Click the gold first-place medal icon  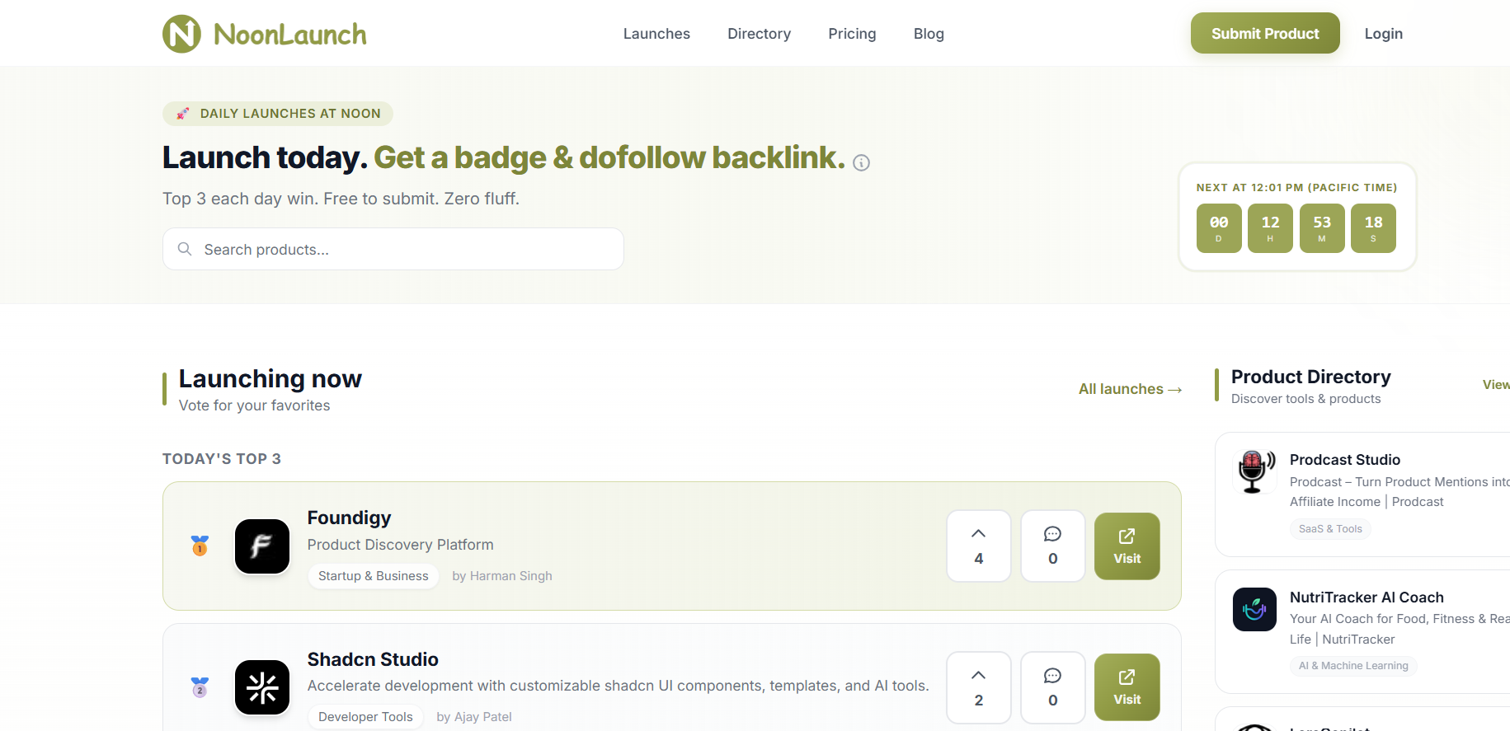click(200, 546)
